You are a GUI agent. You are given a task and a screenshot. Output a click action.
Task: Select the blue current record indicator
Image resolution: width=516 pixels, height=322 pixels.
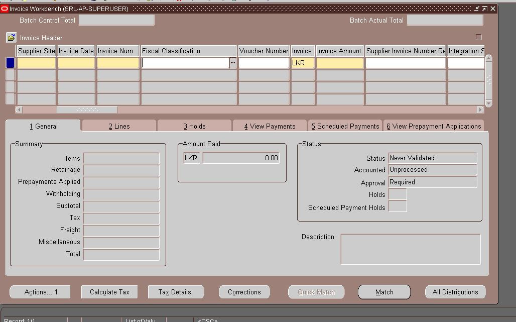click(10, 63)
